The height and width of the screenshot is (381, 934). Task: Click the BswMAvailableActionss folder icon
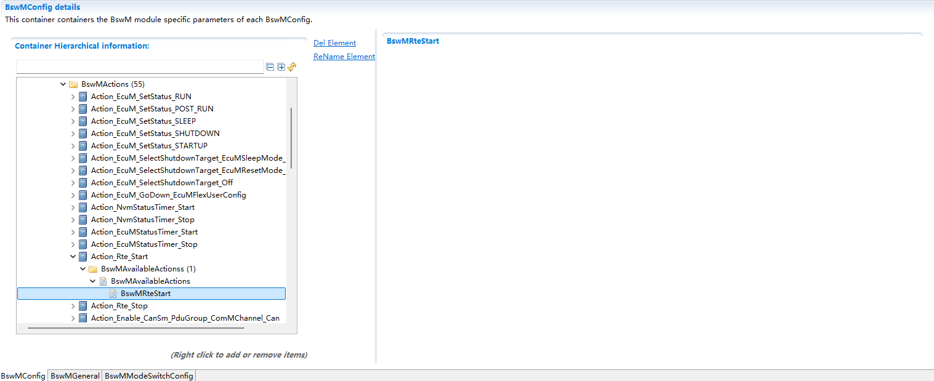pos(93,269)
